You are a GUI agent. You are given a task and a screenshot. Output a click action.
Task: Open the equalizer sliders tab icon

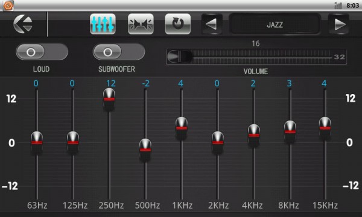point(103,24)
